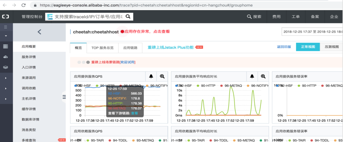Open the 应用链路 tab
Screen dimensions: 343x142
pyautogui.click(x=130, y=48)
